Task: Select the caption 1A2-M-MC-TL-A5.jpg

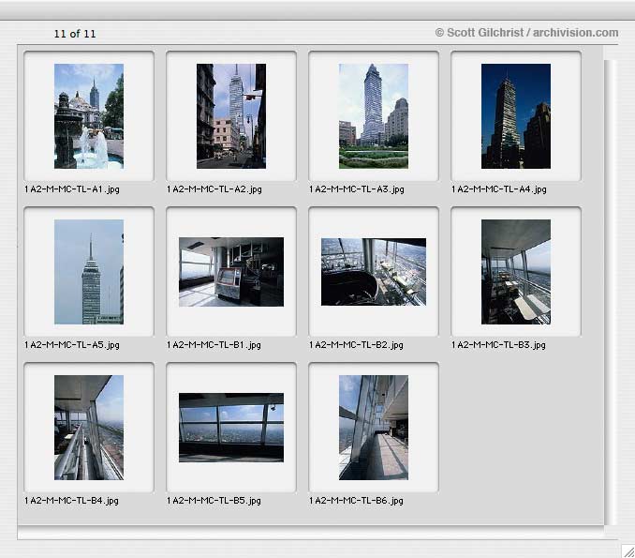Action: 72,345
